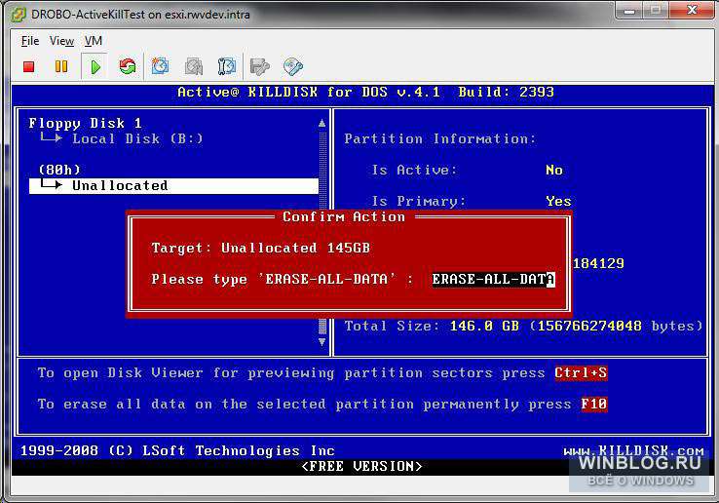Click the floppy drive connect icon
Screen dimensions: 719x503
coord(259,67)
